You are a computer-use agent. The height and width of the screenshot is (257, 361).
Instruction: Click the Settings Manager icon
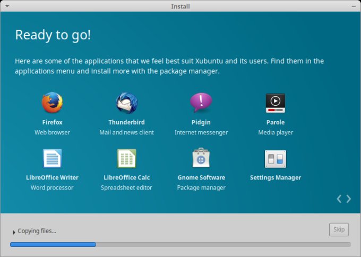(x=275, y=159)
